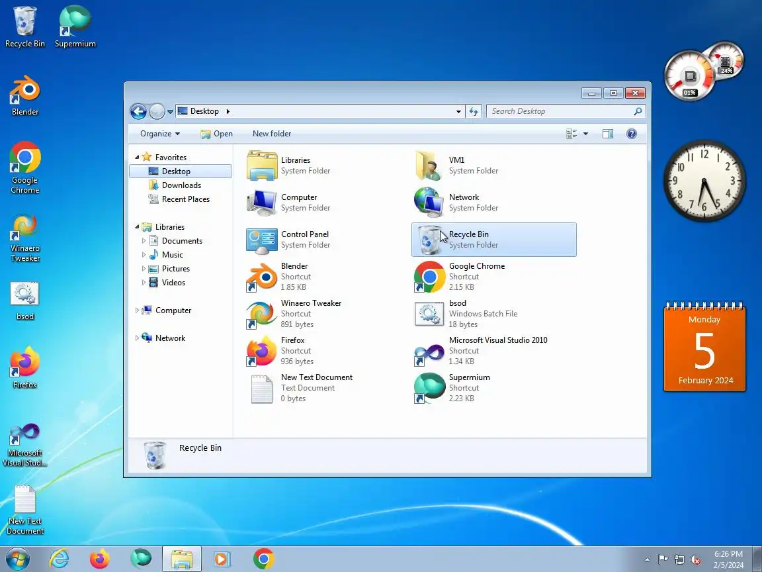The width and height of the screenshot is (762, 572).
Task: Open the Organize dropdown menu
Action: click(160, 134)
